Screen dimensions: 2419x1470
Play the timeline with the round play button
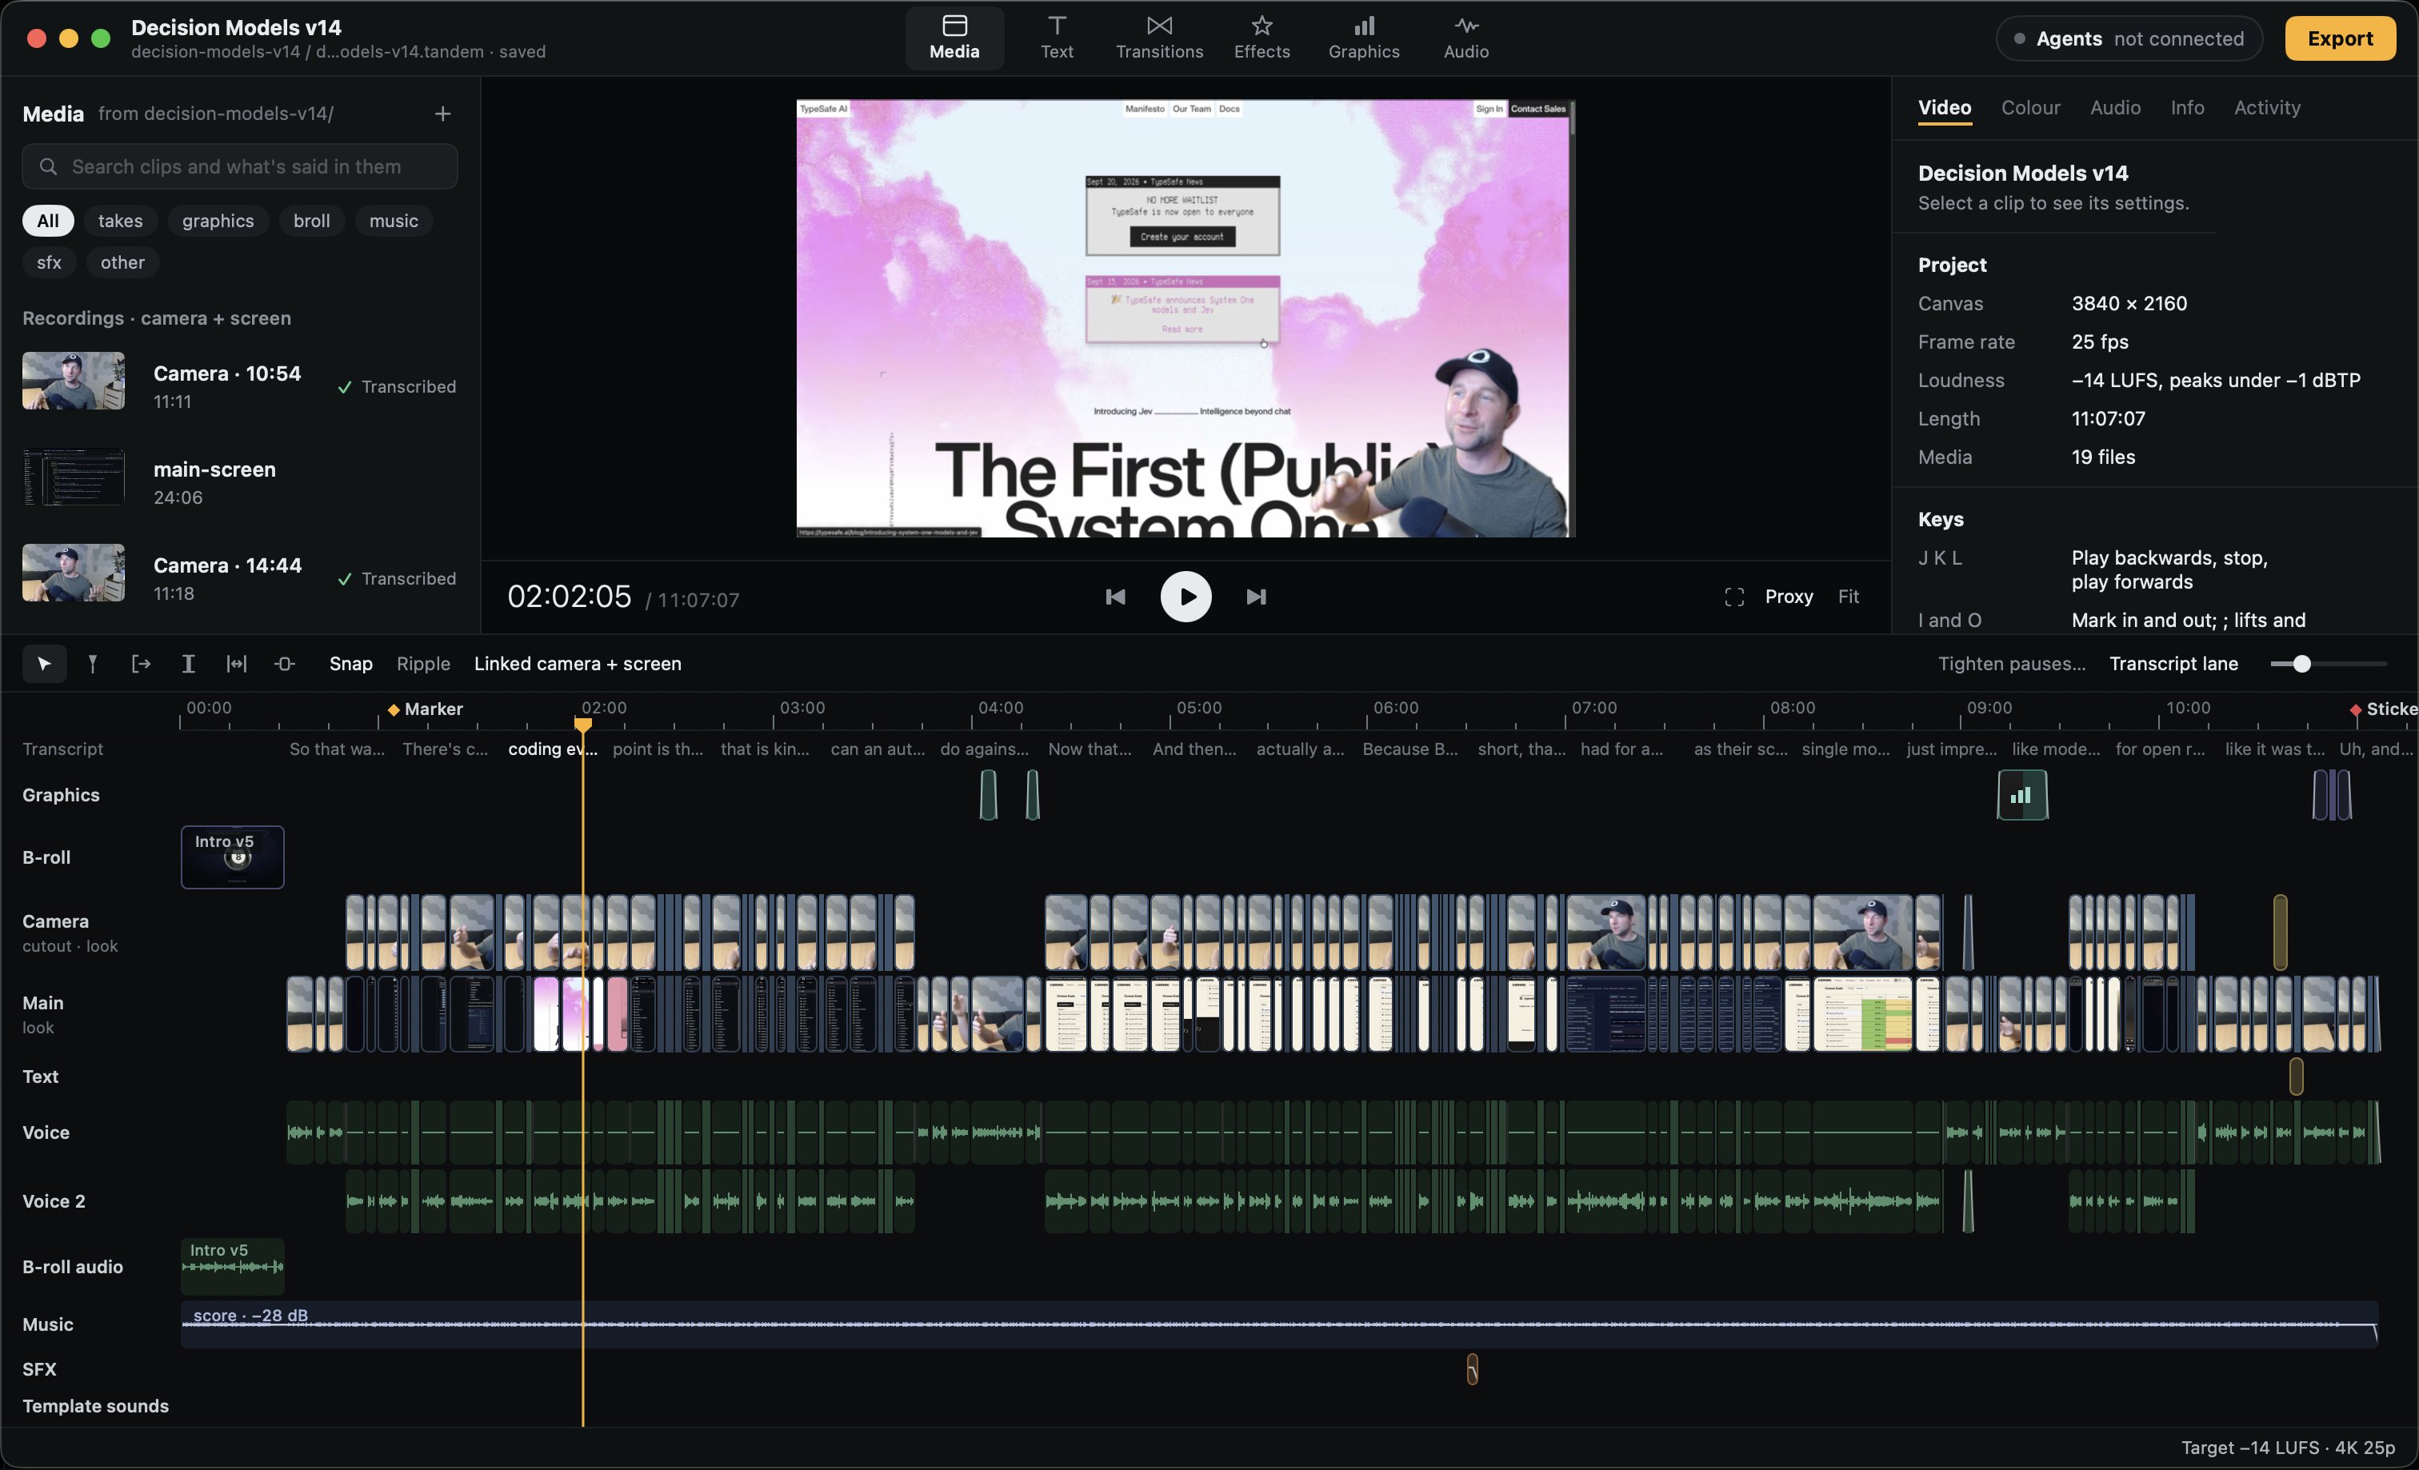tap(1186, 597)
